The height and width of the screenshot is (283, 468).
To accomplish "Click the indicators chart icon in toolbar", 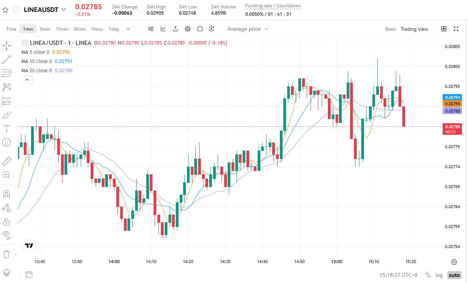I will point(163,29).
